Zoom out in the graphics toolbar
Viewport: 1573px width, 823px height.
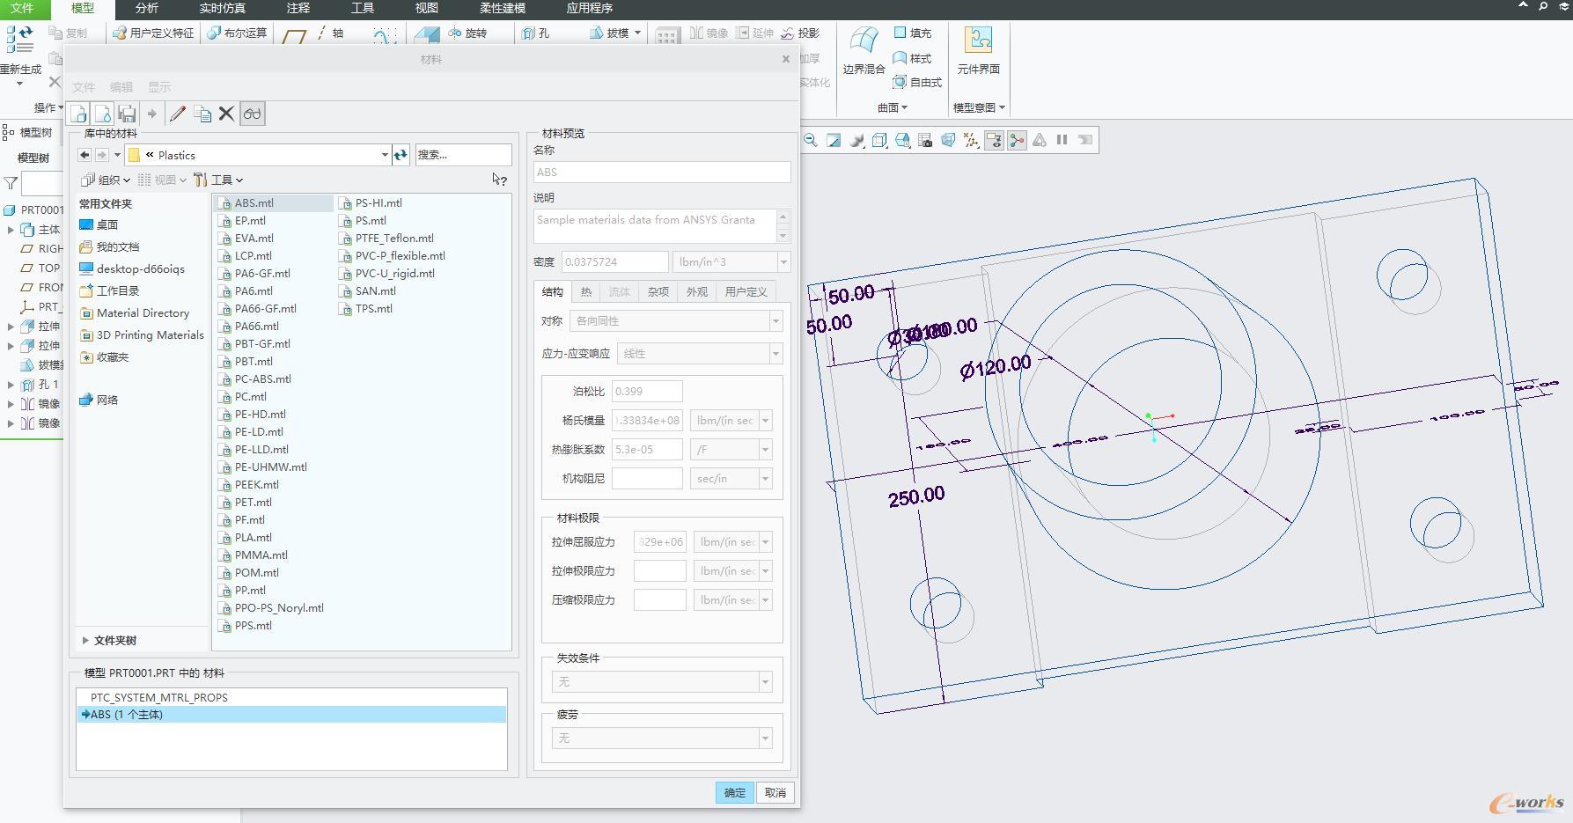811,140
